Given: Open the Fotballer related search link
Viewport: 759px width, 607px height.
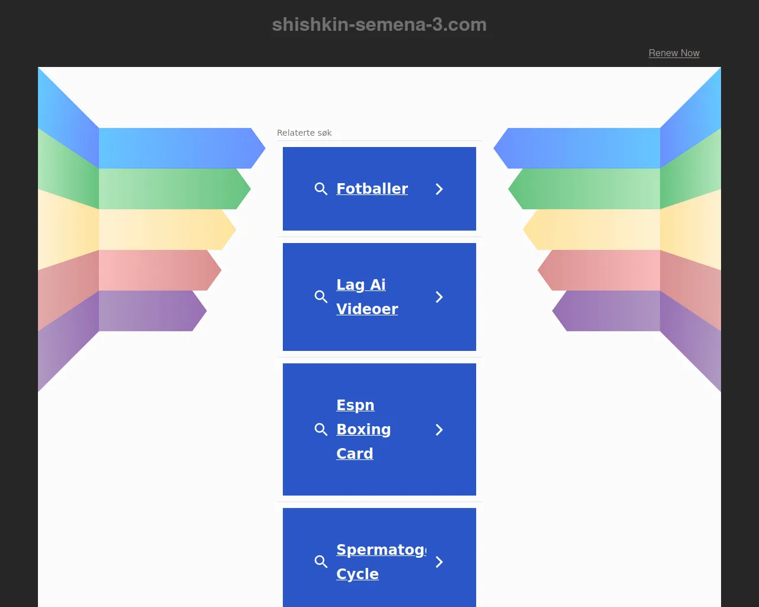Looking at the screenshot, I should [x=372, y=189].
